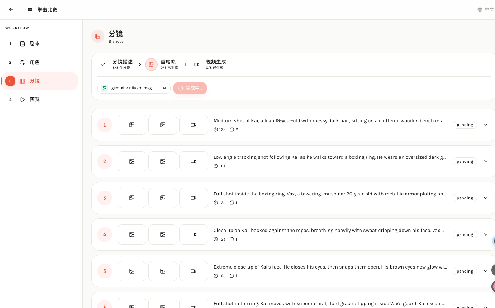Click the back arrow icon
The image size is (495, 308).
[x=11, y=10]
